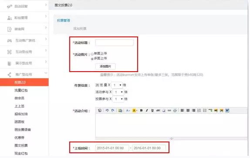Click the 互动型应用 sidebar icon
Viewport: 250px width, 158px height.
click(x=10, y=52)
